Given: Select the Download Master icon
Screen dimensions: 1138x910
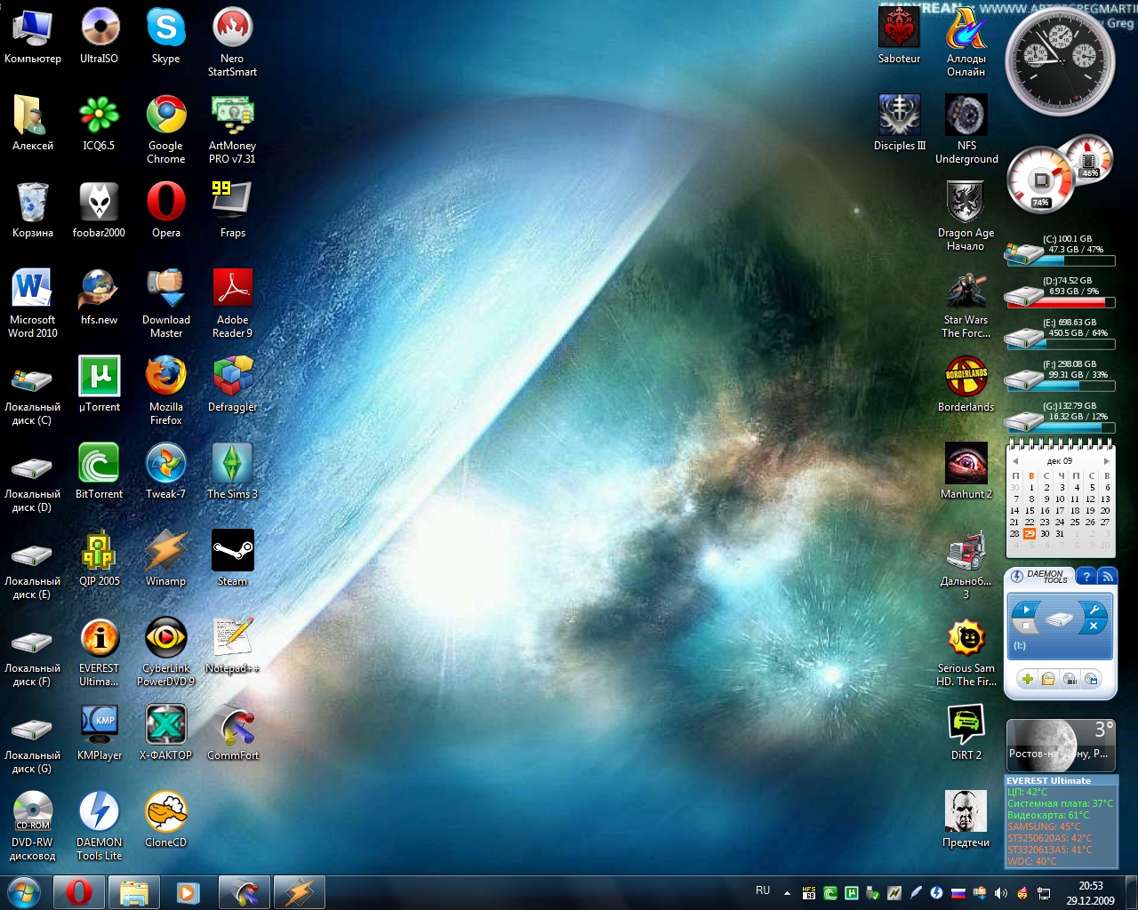Looking at the screenshot, I should click(166, 303).
